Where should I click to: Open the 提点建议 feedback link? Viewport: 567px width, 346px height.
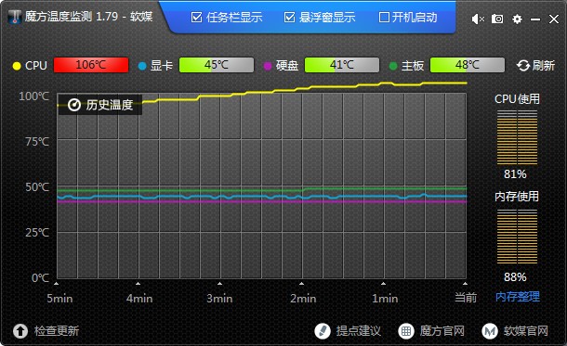(359, 331)
